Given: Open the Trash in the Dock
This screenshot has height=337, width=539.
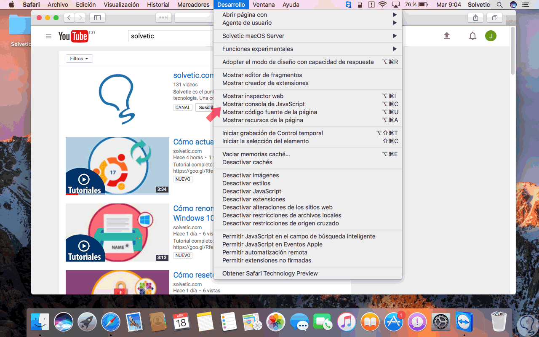Looking at the screenshot, I should click(x=499, y=322).
